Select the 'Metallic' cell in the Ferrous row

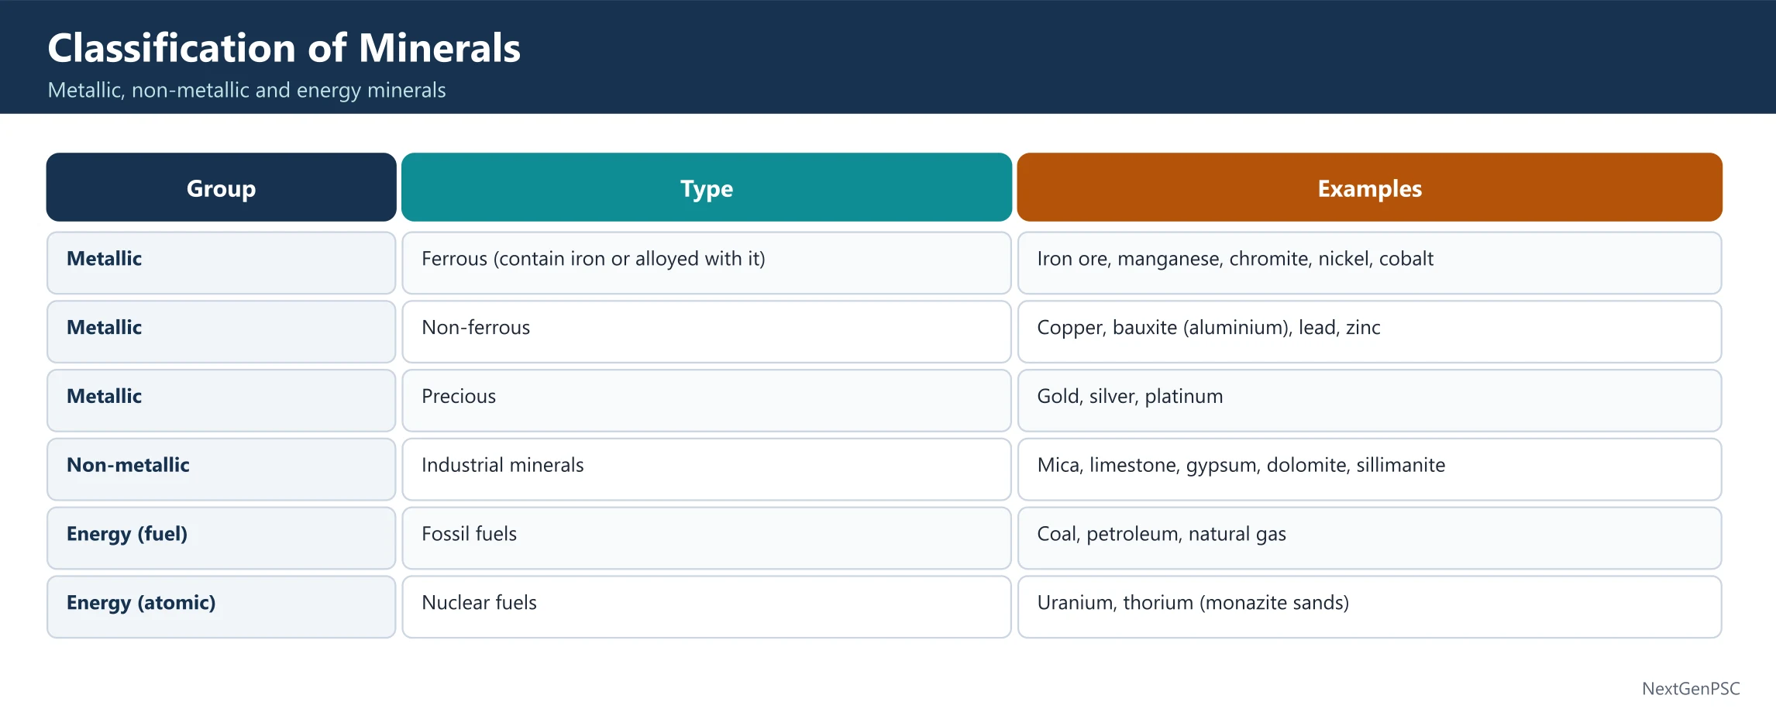coord(221,263)
